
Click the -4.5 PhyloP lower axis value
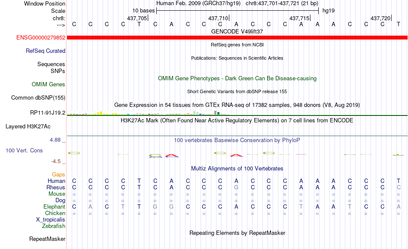tap(56, 161)
